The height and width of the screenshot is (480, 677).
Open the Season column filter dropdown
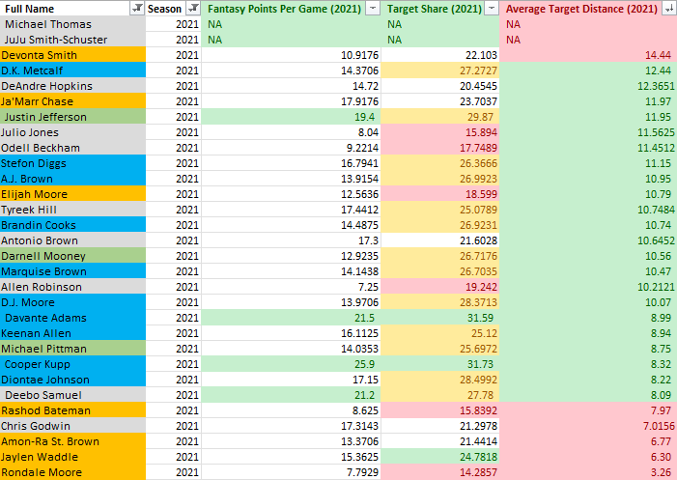point(193,8)
